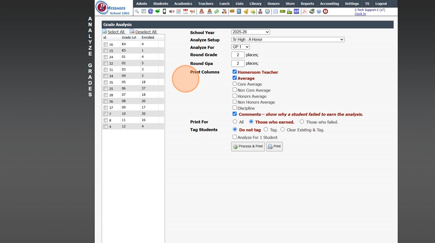Uncheck the Homeroom Teacher column
The height and width of the screenshot is (243, 435).
235,72
